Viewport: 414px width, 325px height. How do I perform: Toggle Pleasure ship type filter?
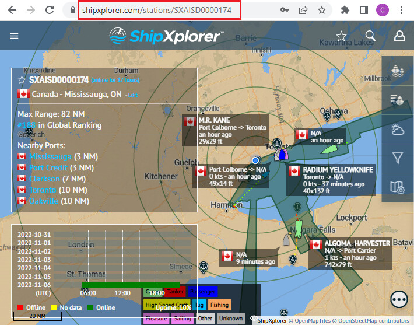[156, 319]
